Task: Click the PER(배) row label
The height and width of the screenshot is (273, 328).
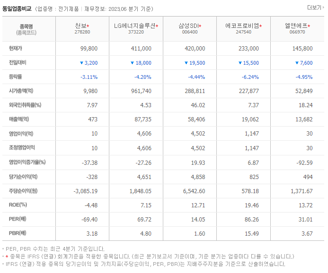Action: click(18, 219)
